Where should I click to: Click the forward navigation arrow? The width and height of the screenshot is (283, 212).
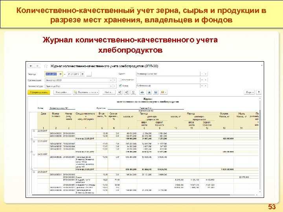tap(37, 66)
